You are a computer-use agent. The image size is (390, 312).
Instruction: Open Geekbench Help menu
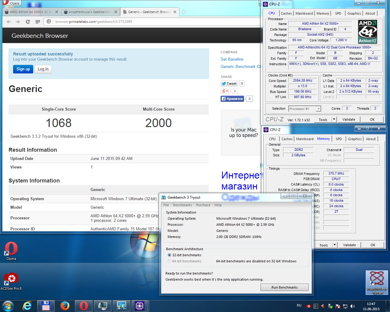click(x=218, y=205)
